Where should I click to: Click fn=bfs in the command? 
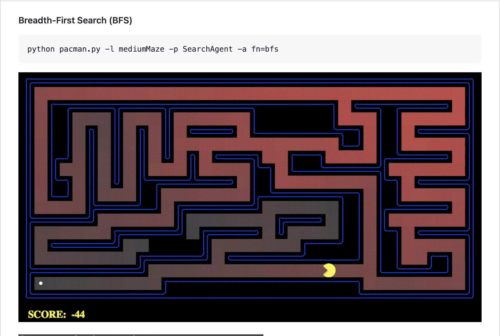click(x=265, y=49)
